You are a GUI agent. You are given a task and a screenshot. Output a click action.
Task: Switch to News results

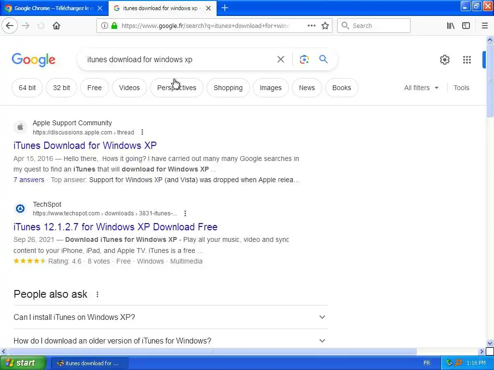307,88
